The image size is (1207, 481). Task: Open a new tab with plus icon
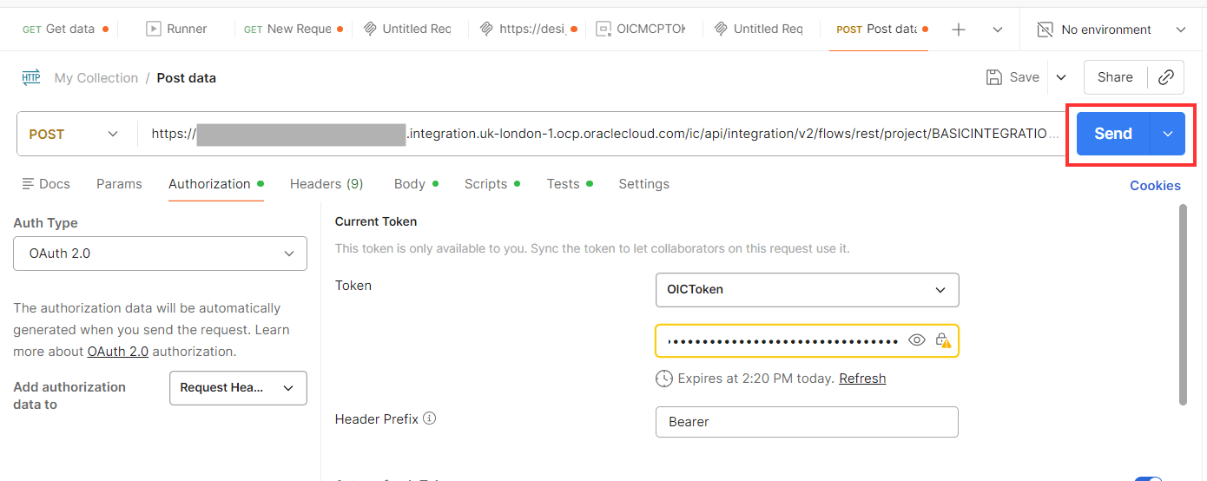point(959,30)
